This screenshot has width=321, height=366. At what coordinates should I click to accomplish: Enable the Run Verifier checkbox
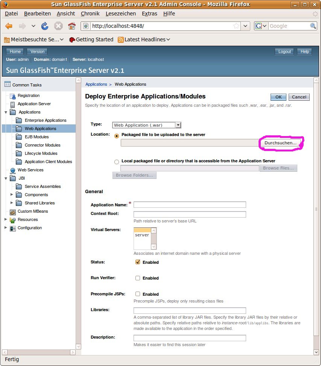pyautogui.click(x=138, y=278)
